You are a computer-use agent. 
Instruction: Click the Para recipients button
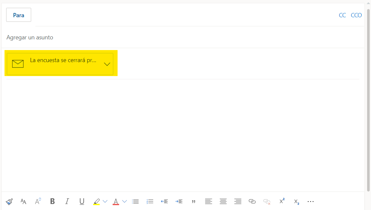19,15
